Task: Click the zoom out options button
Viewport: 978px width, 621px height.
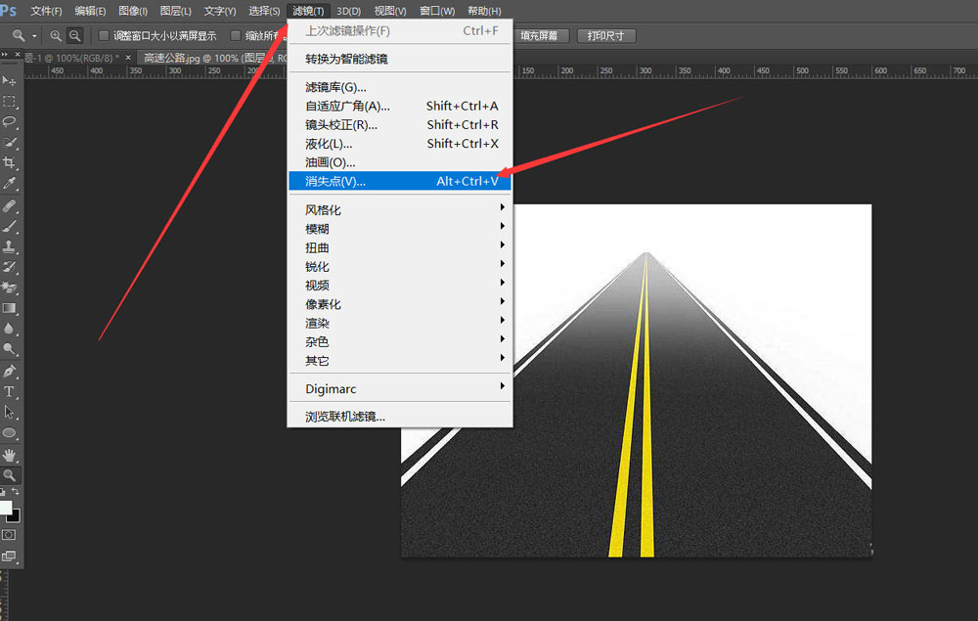Action: pos(75,36)
